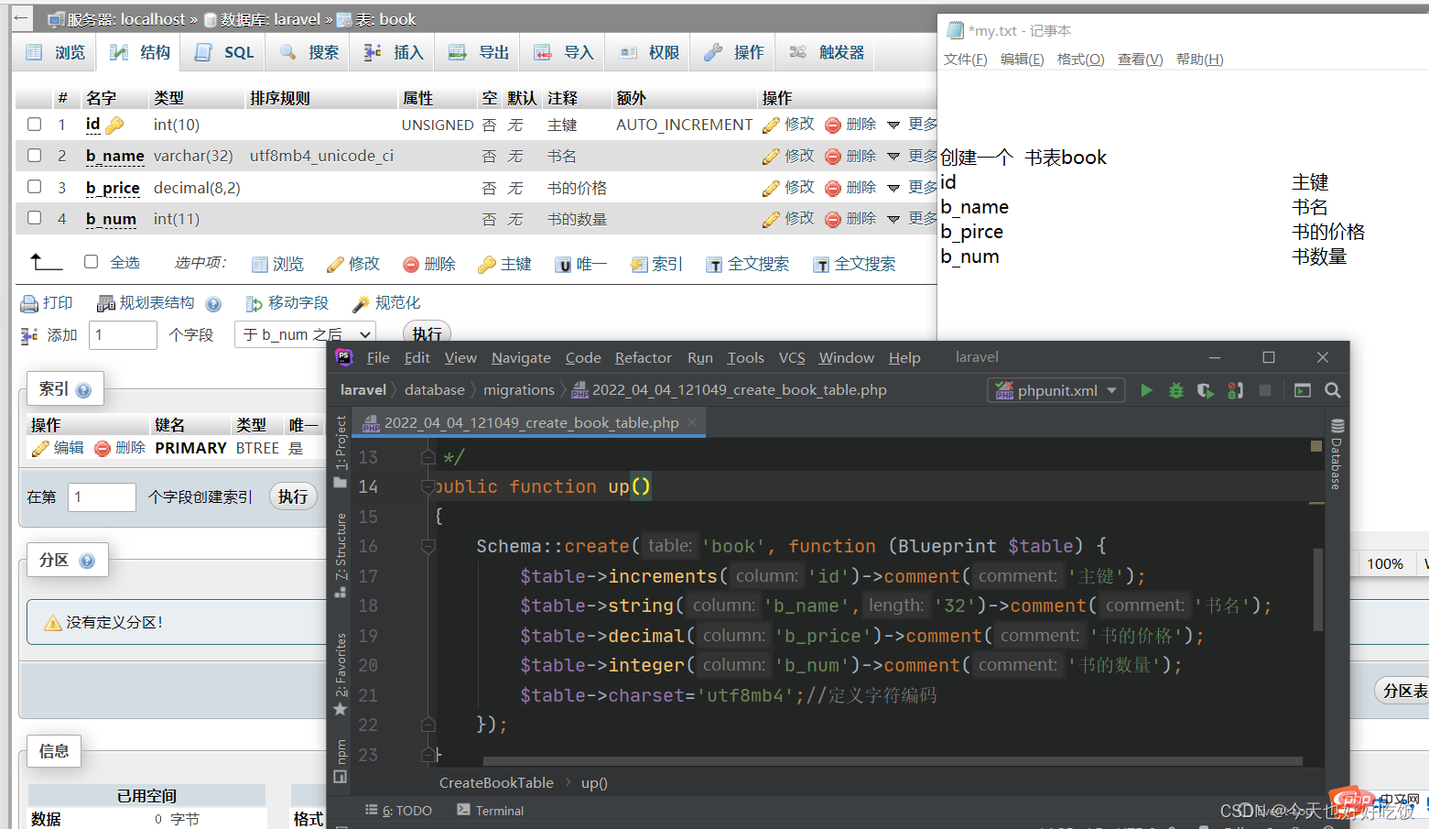Screen dimensions: 1429x829
Task: Open the '于 b_num 之后' position dropdown
Action: point(305,335)
